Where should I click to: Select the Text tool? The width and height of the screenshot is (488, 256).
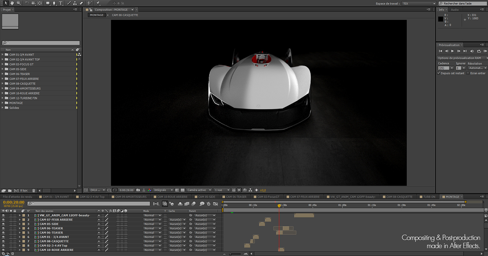pyautogui.click(x=61, y=3)
